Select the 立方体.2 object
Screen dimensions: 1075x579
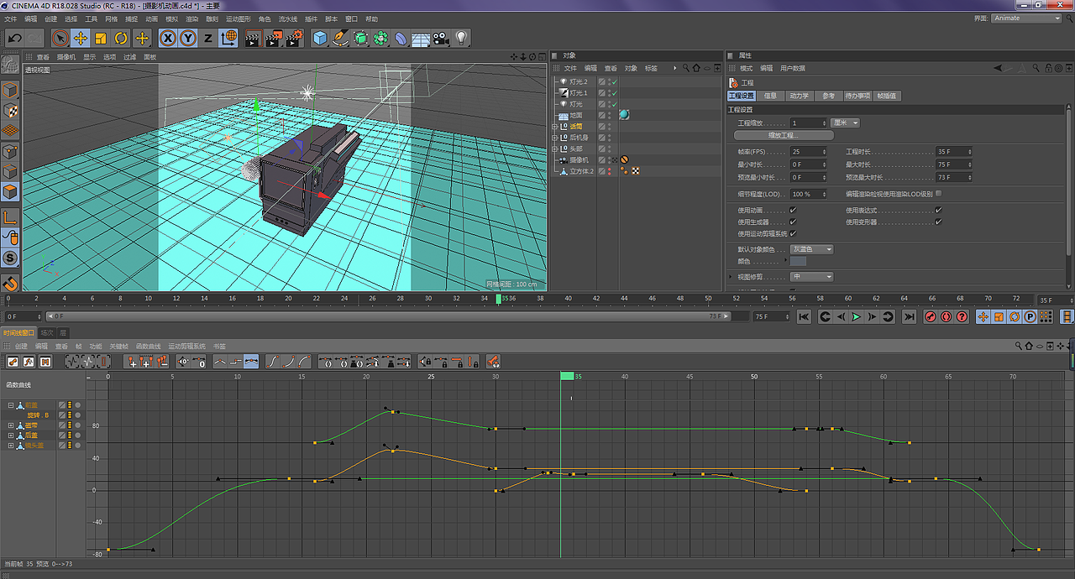(582, 171)
